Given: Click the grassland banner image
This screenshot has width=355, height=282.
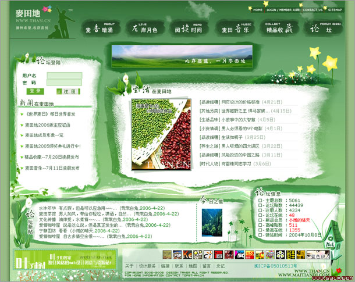Looking at the screenshot, I should click(182, 56).
